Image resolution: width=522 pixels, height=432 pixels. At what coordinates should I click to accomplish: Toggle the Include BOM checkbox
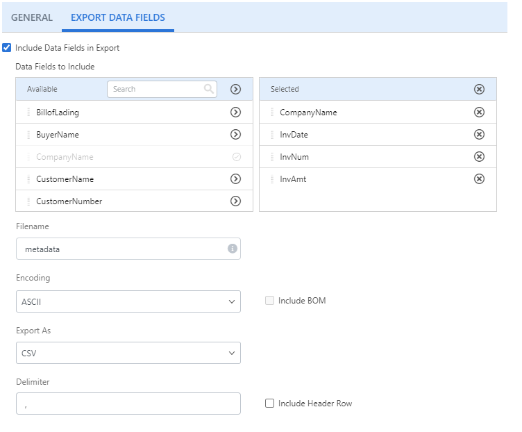pos(269,301)
